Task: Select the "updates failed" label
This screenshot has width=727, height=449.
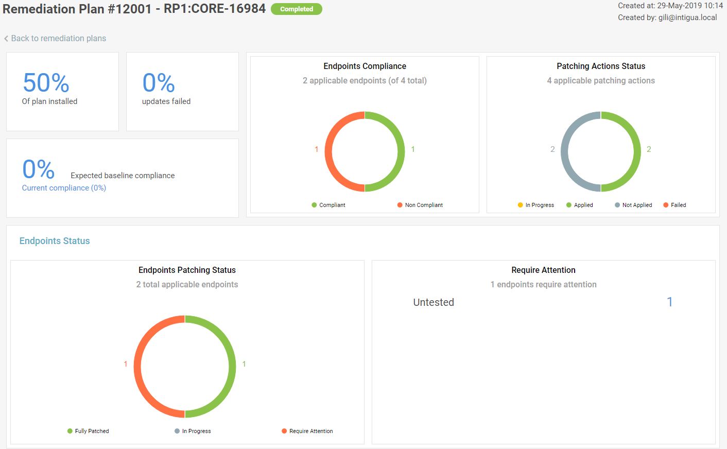Action: (166, 101)
